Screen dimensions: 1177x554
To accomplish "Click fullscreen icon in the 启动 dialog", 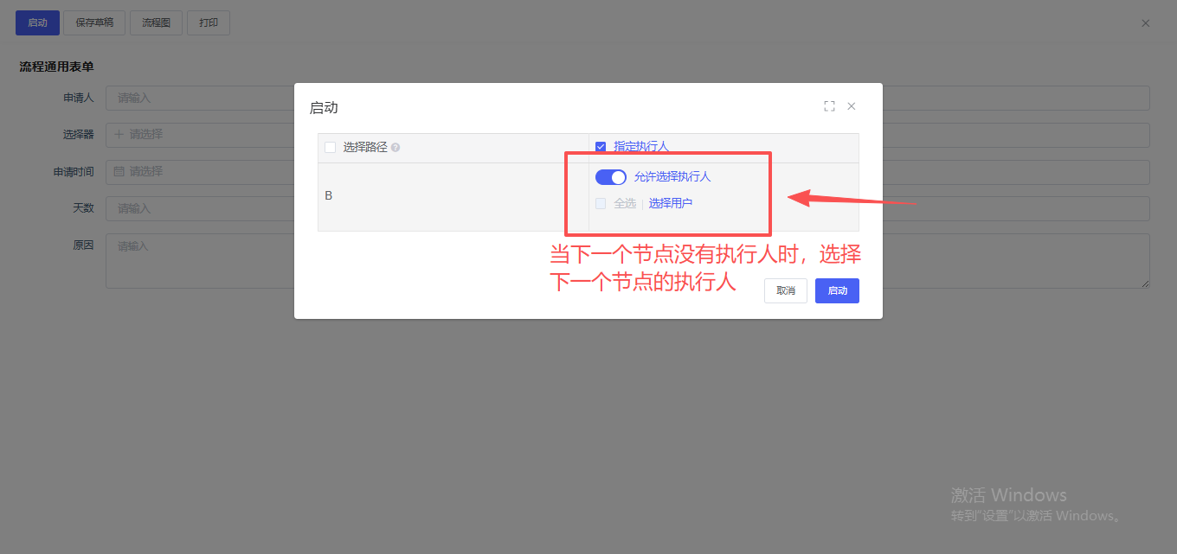I will click(829, 106).
